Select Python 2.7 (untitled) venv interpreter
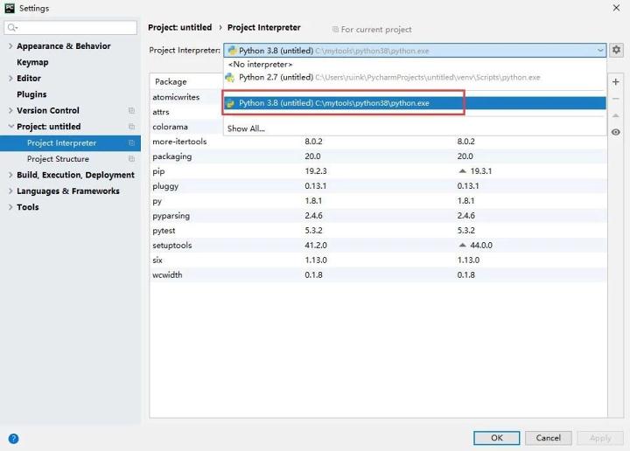The height and width of the screenshot is (451, 630). (x=415, y=78)
